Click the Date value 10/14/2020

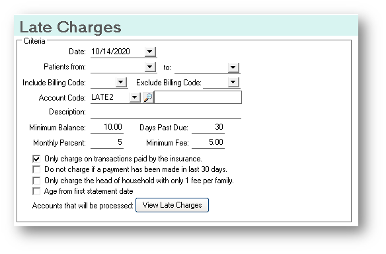tap(110, 52)
